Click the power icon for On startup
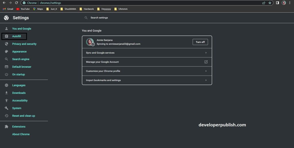The image size is (294, 148). pyautogui.click(x=6, y=74)
